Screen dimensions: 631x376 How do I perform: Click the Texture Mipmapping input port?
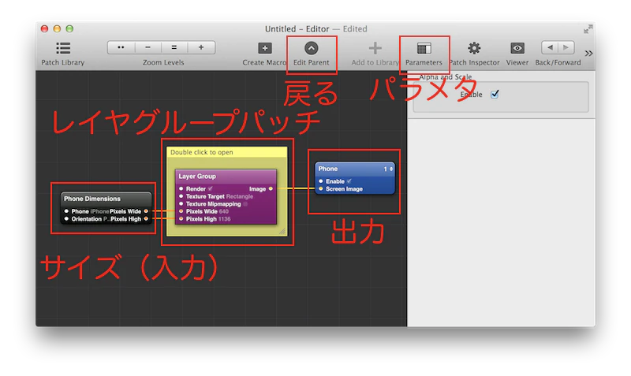pyautogui.click(x=181, y=204)
